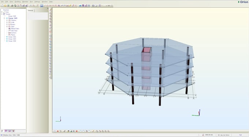Screen dimensions: 249x137
Task: Select Storey St02 in tree
Action: point(12,37)
